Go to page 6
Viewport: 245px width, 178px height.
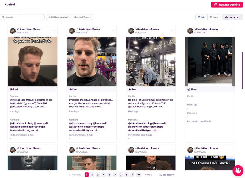[x=115, y=175]
